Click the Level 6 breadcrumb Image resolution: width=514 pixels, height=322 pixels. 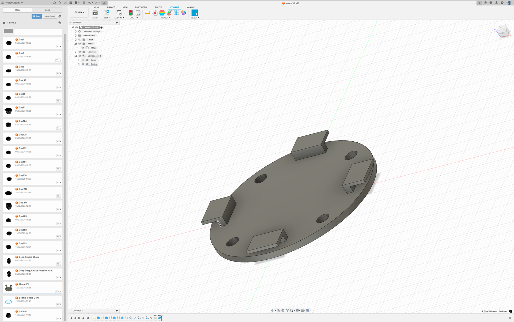13,23
